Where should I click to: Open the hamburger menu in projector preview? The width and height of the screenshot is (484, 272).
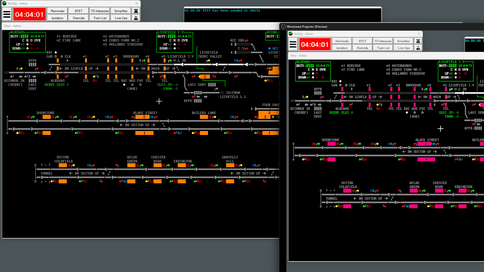pyautogui.click(x=293, y=45)
